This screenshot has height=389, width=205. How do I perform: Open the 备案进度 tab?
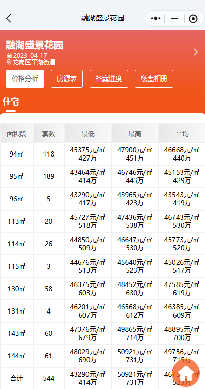tap(109, 79)
